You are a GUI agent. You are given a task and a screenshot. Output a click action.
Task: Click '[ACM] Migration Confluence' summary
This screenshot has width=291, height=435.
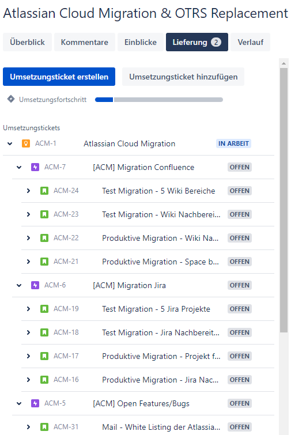pos(143,167)
